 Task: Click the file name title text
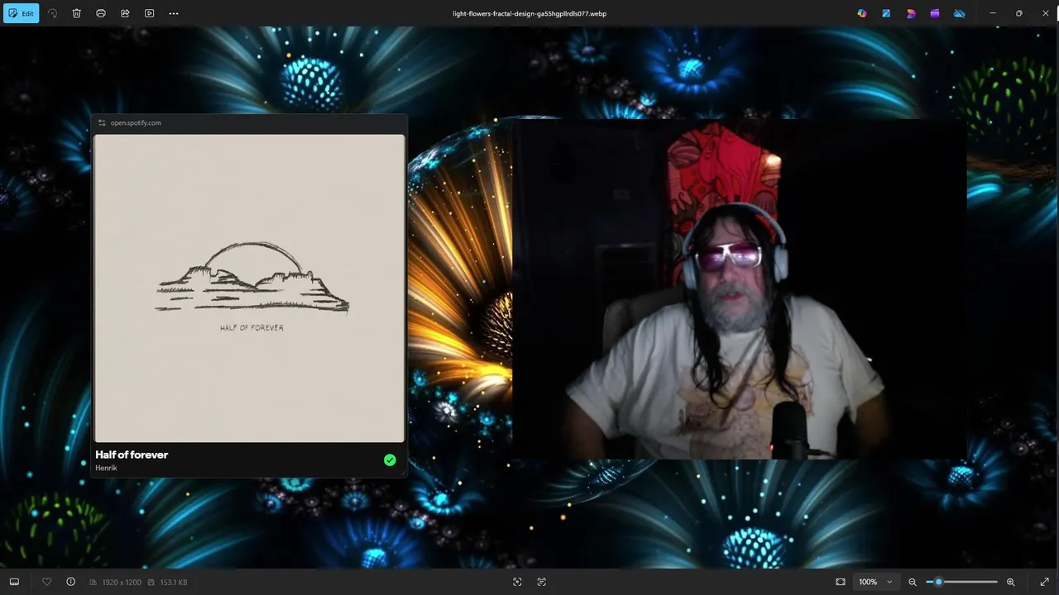pos(529,13)
